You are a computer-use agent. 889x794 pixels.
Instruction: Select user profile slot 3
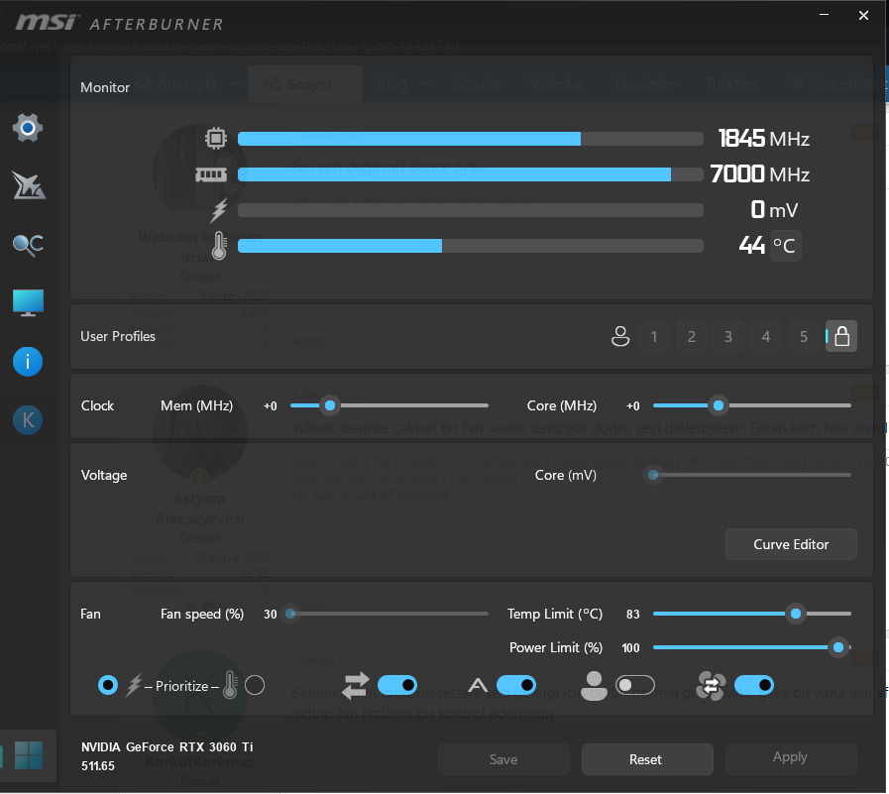(x=728, y=336)
